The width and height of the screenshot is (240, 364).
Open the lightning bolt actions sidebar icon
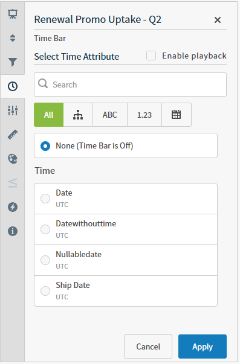point(13,207)
